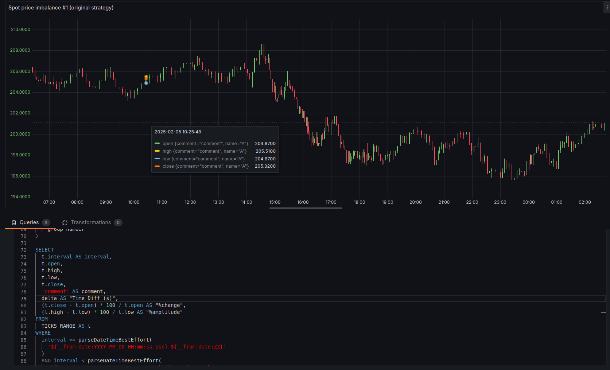Click the 'low' row value 204.8700 in tooltip
This screenshot has height=370, width=610.
tap(265, 159)
